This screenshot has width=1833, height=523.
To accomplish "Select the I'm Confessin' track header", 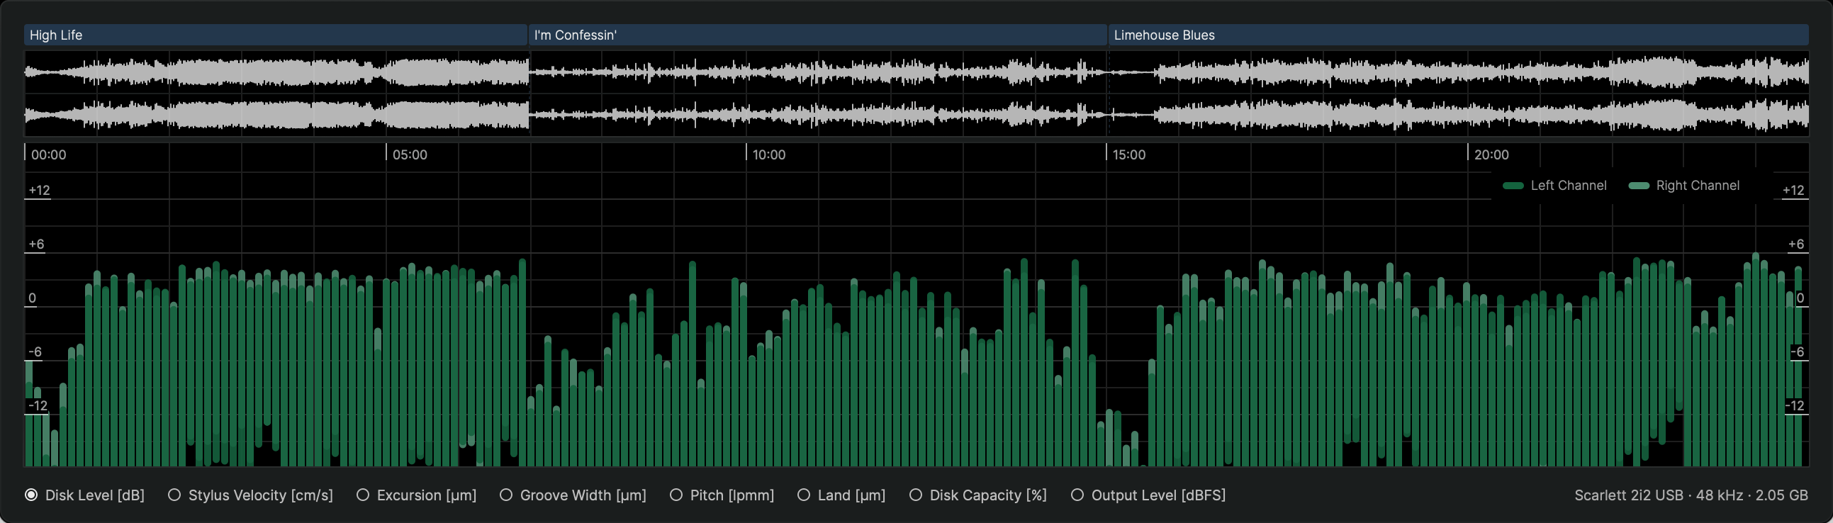I will (817, 35).
